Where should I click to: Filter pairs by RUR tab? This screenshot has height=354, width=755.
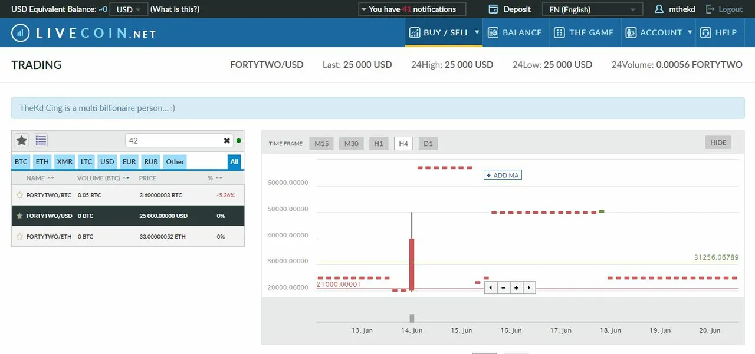point(151,161)
